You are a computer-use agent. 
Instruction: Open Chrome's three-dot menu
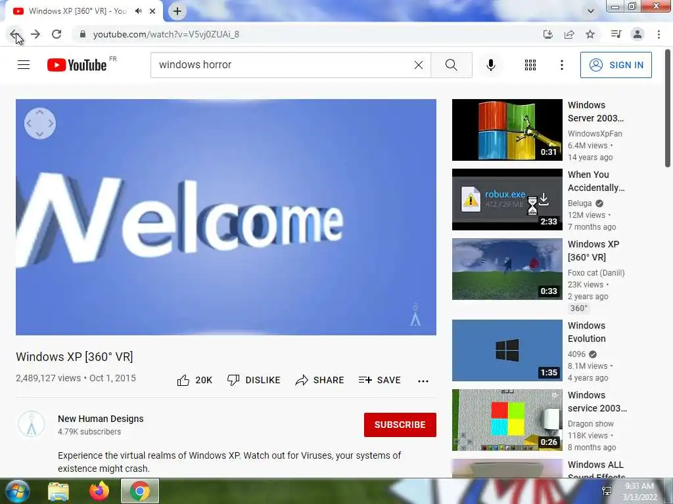click(659, 34)
